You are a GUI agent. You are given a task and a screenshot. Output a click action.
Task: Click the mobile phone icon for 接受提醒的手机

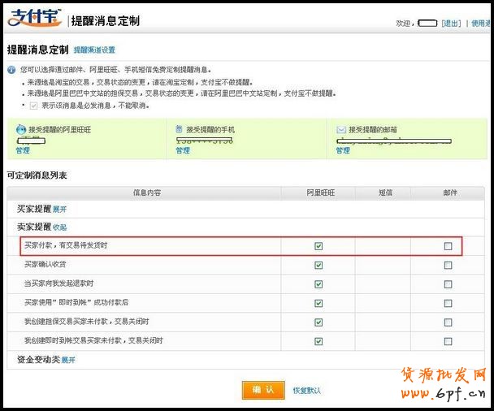click(x=179, y=129)
